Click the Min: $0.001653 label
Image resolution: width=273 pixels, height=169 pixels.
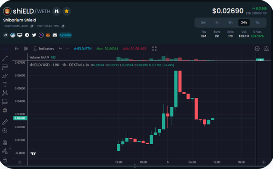tap(135, 49)
